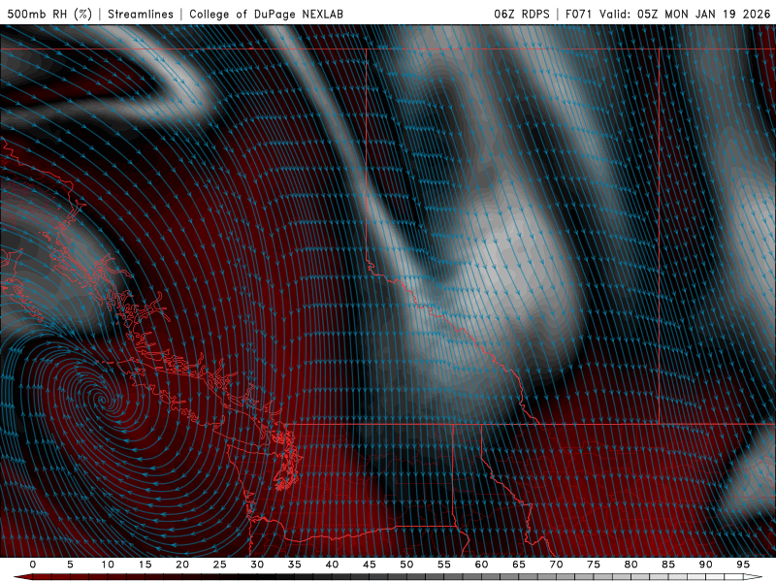Click the '55' value on the color scale
This screenshot has height=582, width=776.
[x=444, y=565]
